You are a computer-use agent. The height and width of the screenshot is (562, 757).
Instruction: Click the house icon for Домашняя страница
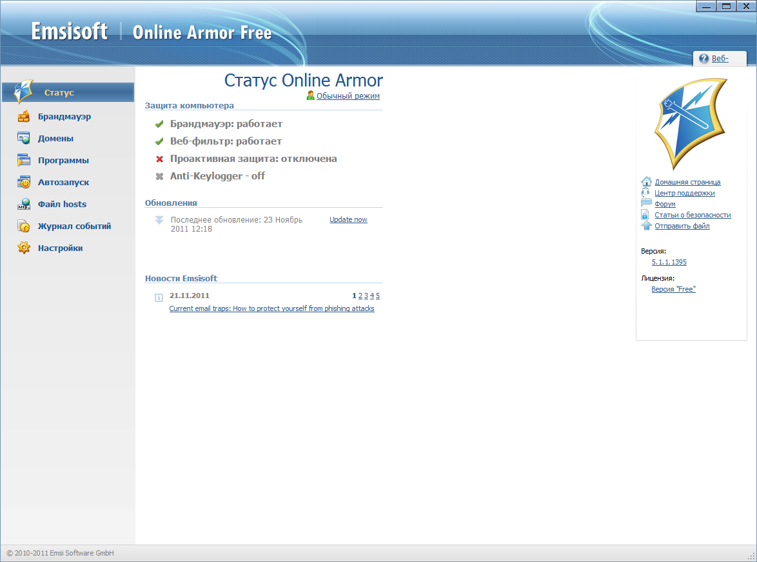click(647, 182)
